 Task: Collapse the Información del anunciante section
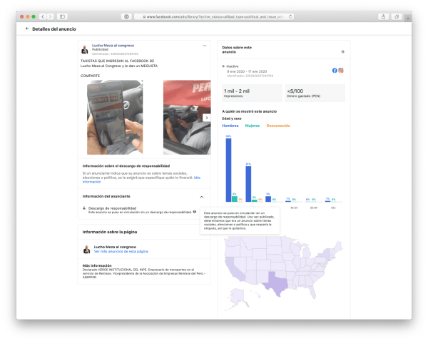pyautogui.click(x=201, y=196)
